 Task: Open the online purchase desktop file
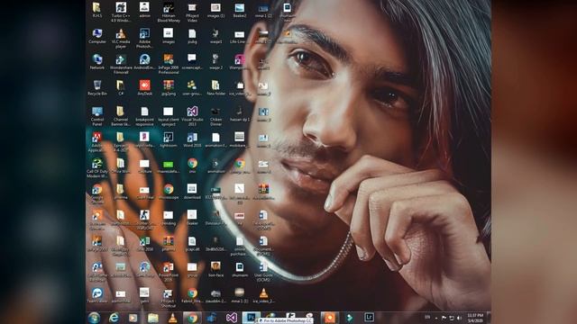point(240,246)
